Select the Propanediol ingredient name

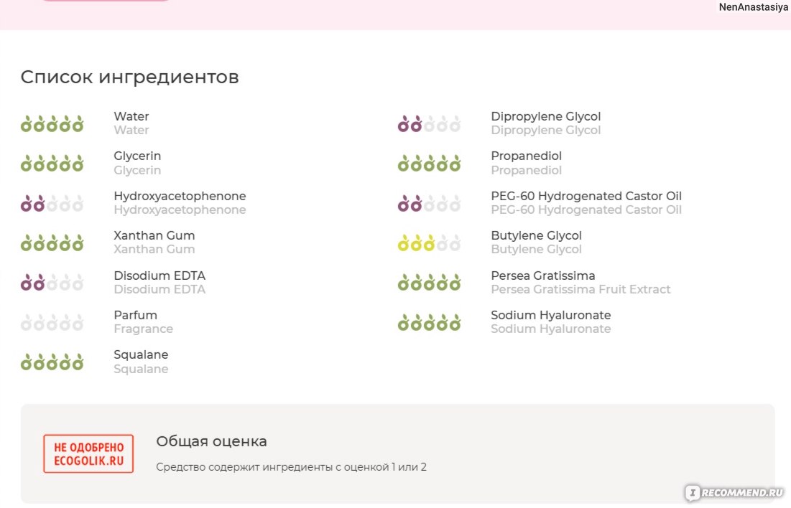(x=526, y=156)
